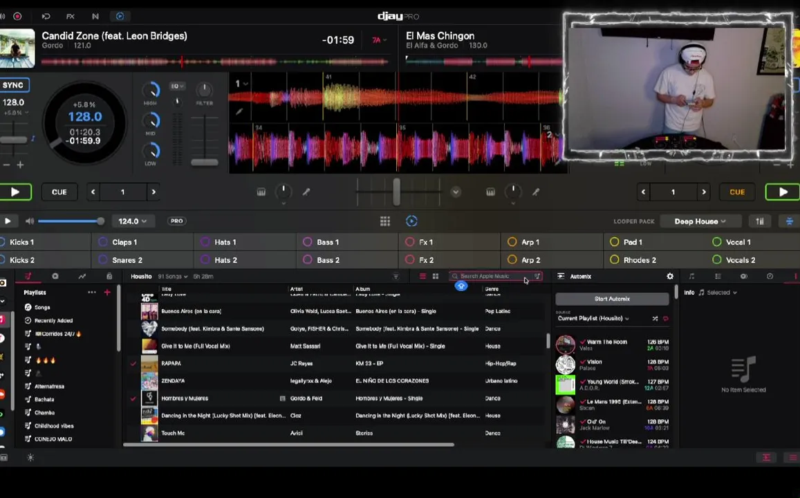Screen dimensions: 800x498
Task: Click the crossfader handle
Action: pyautogui.click(x=396, y=192)
